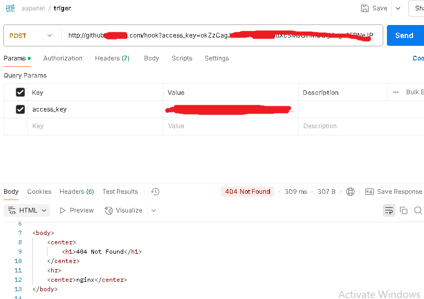Uncheck the access_key parameter checkbox
Screen dimensions: 424x299
20,109
